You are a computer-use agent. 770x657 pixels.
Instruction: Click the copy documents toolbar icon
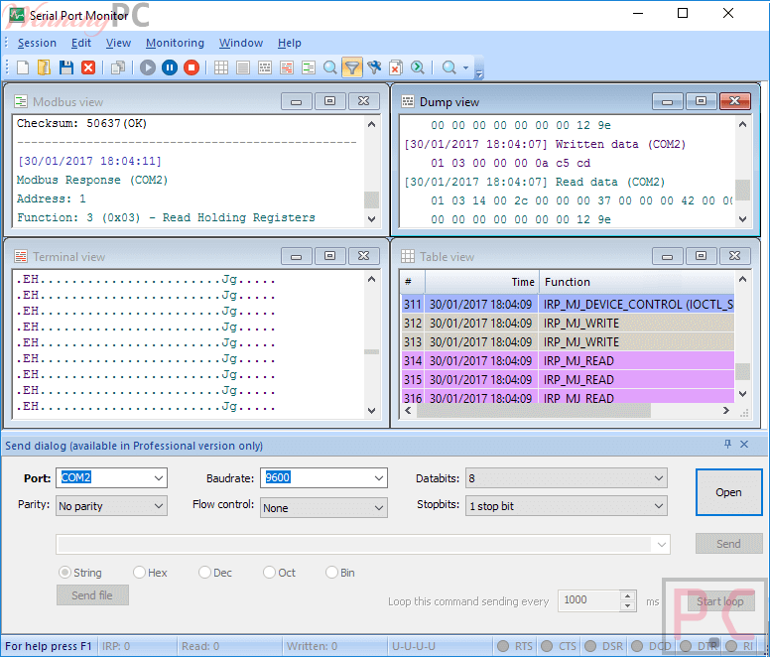[x=118, y=67]
